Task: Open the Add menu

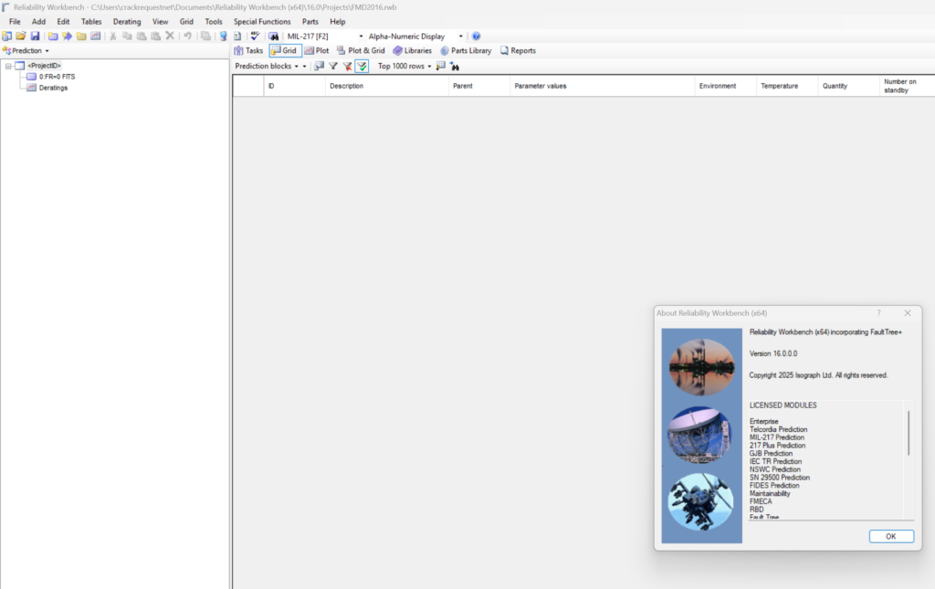Action: [x=38, y=22]
